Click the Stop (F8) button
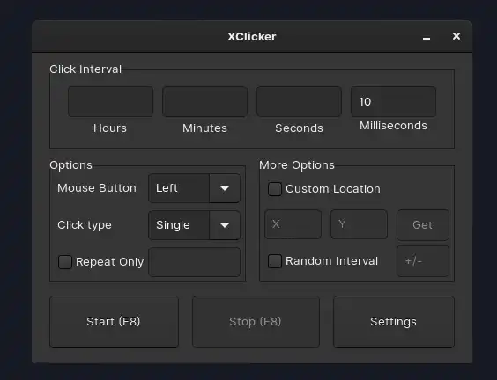The image size is (497, 380). [x=256, y=322]
